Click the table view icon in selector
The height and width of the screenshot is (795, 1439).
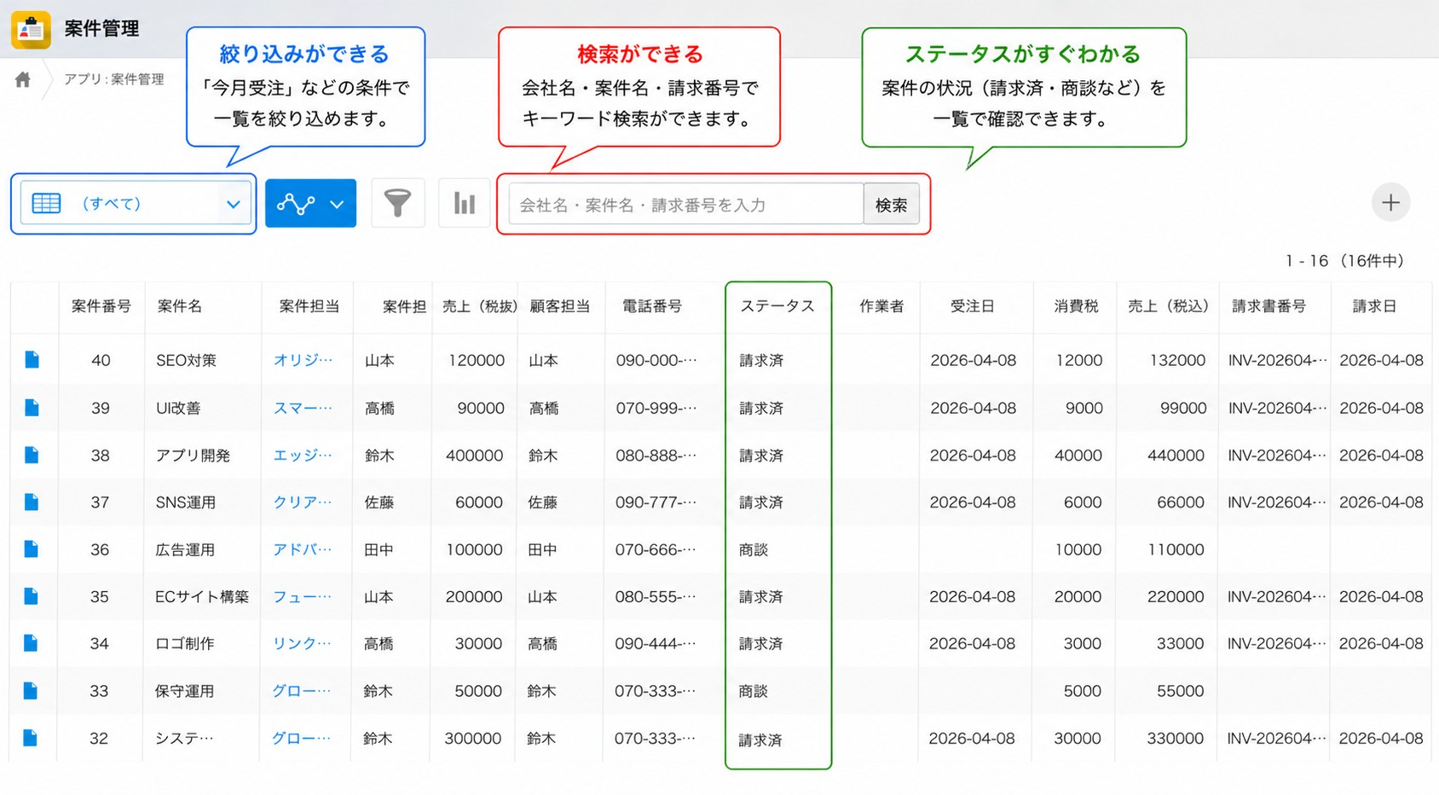pos(46,203)
